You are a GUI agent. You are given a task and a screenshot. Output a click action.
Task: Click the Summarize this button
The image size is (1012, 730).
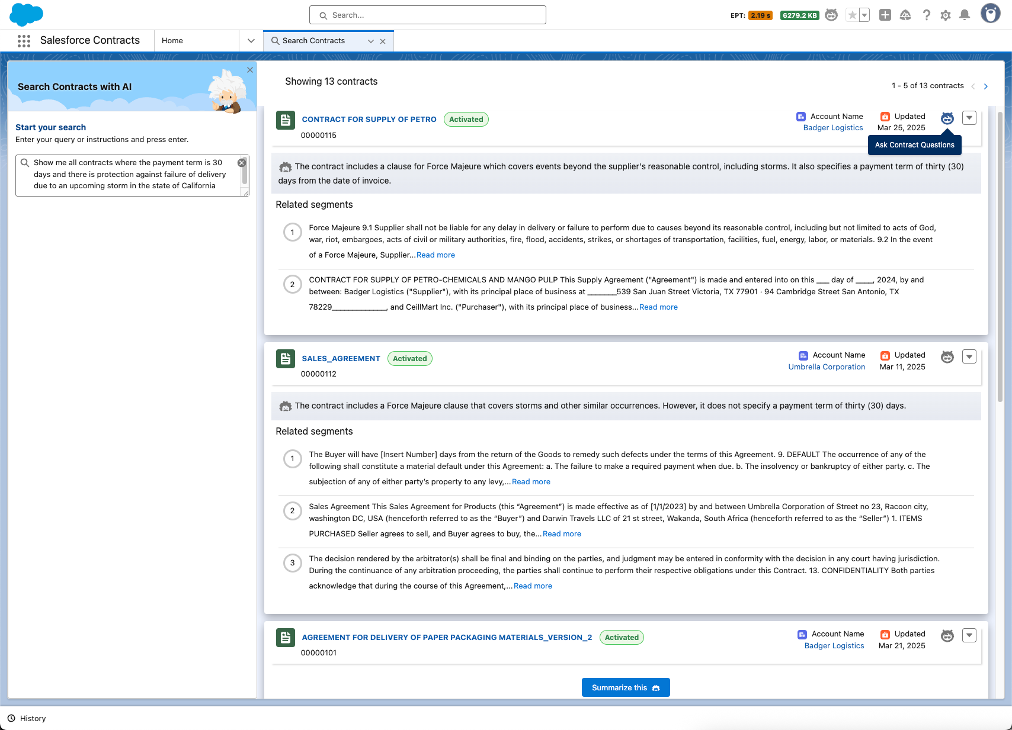coord(626,687)
